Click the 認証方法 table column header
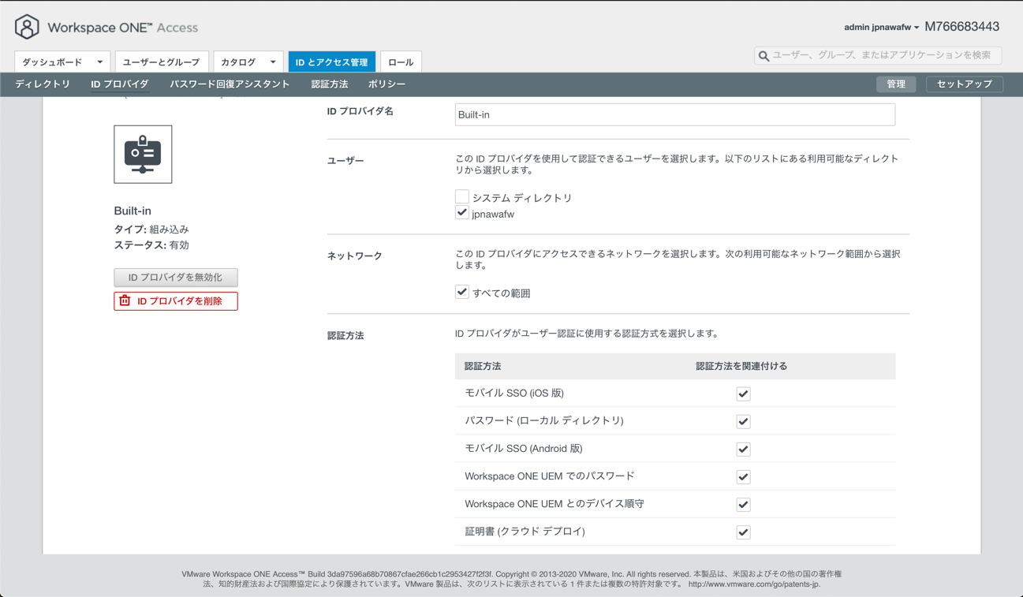1023x597 pixels. click(483, 366)
